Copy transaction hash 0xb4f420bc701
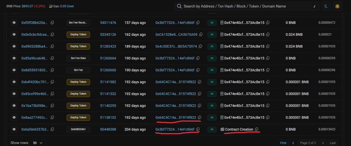The width and height of the screenshot is (351, 146). coord(52,82)
